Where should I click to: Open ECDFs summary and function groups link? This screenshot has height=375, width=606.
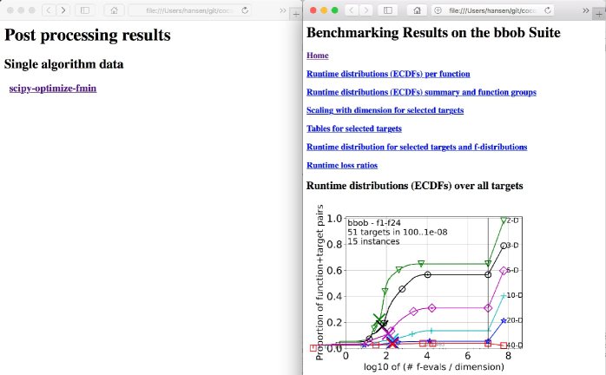tap(421, 92)
